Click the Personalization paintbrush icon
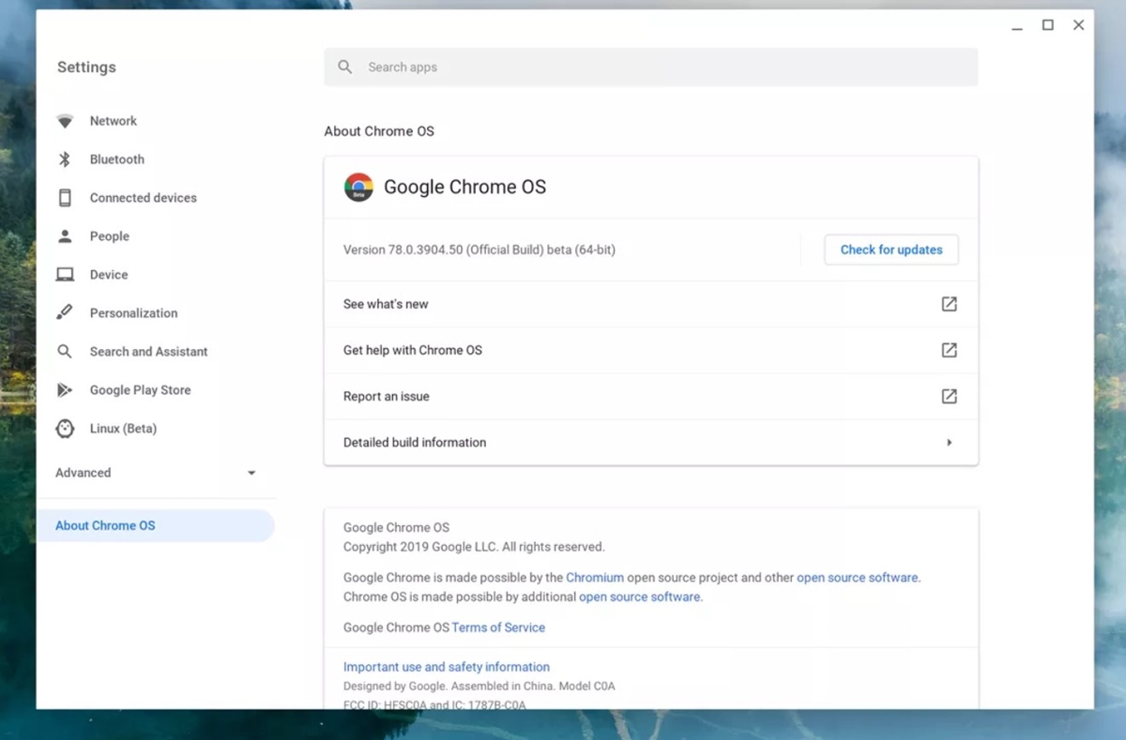The width and height of the screenshot is (1126, 740). (65, 312)
